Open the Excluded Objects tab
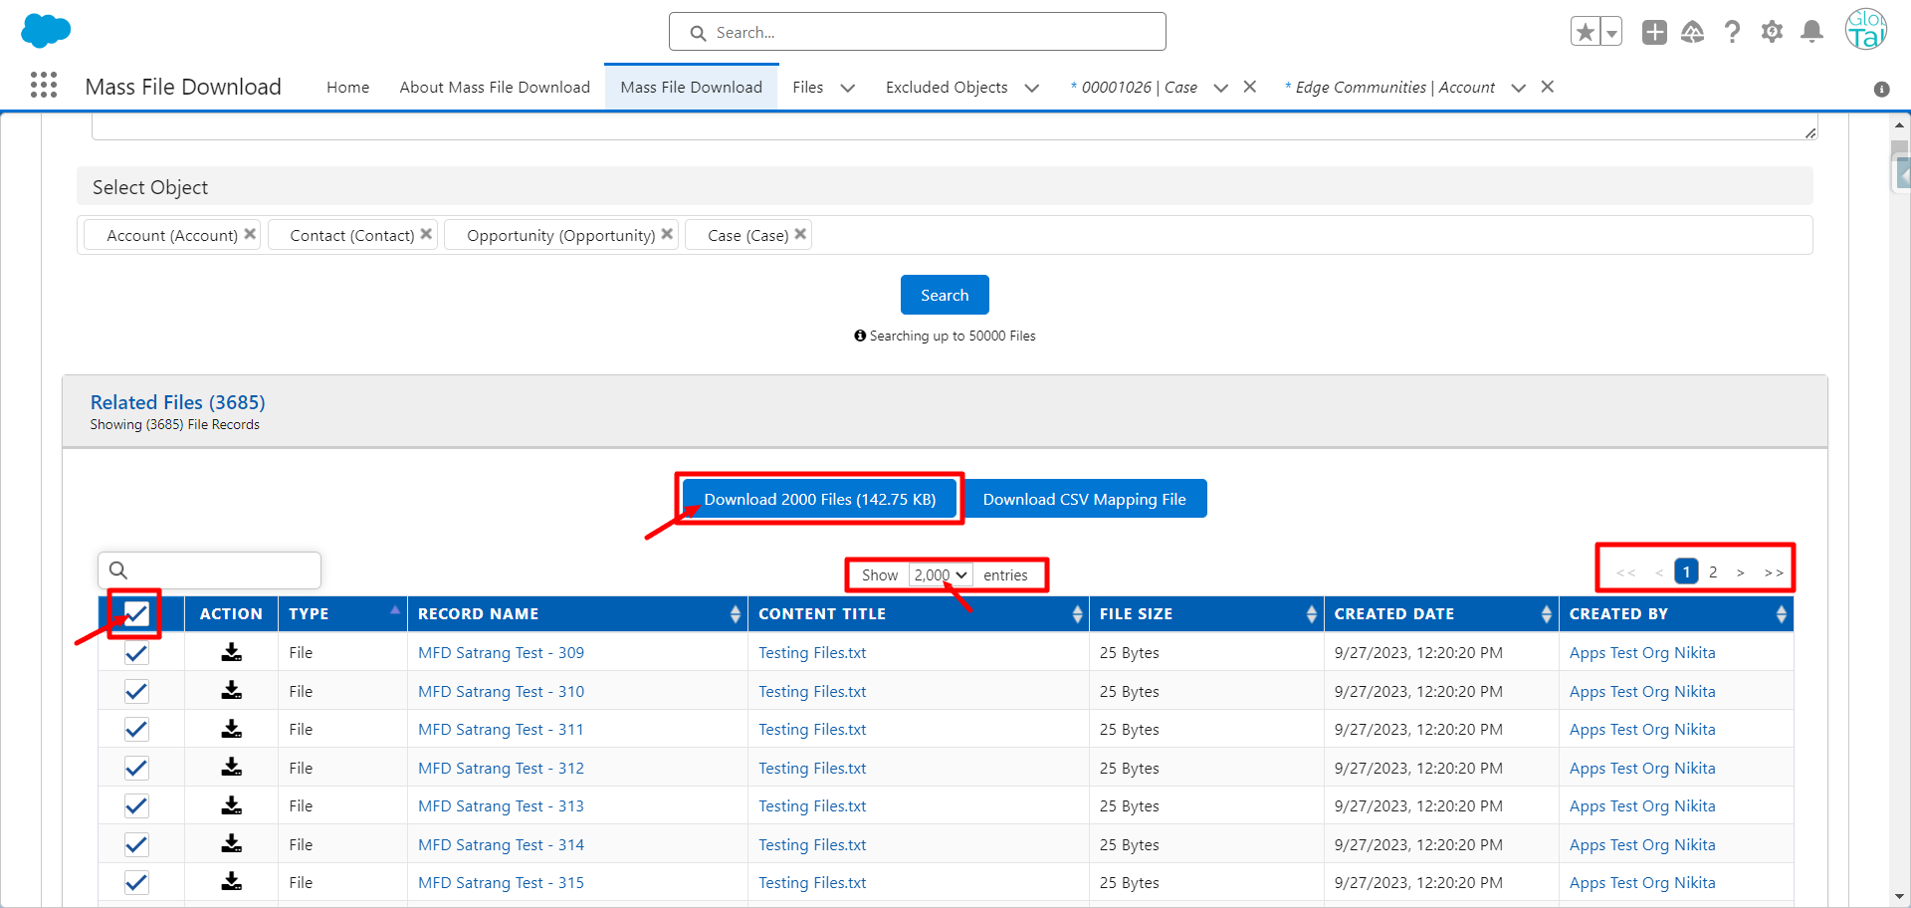 [947, 88]
